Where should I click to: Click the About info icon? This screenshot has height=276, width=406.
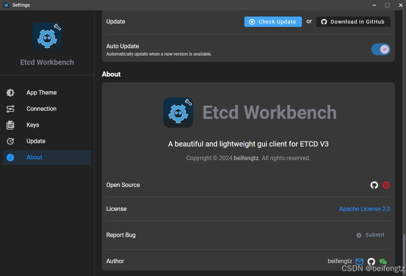10,158
